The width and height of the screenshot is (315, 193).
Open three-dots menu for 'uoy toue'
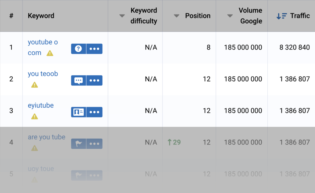94,175
